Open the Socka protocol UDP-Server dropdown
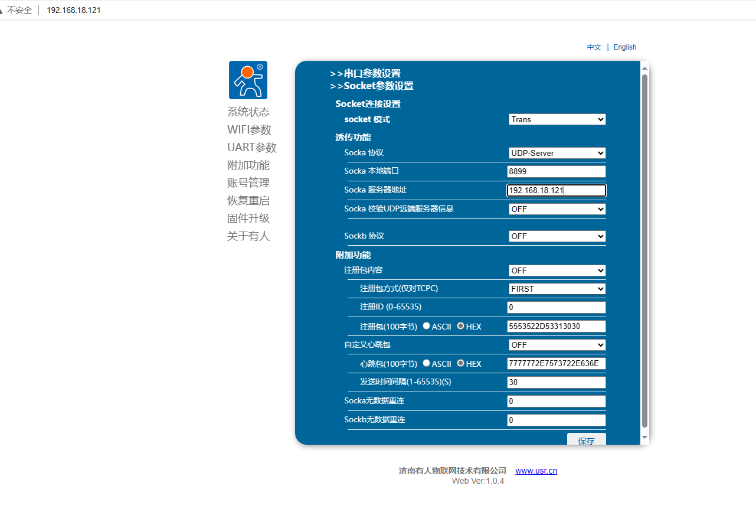This screenshot has height=515, width=756. pos(557,153)
